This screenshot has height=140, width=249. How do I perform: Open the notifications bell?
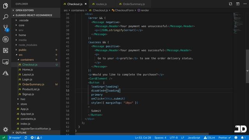point(243,138)
